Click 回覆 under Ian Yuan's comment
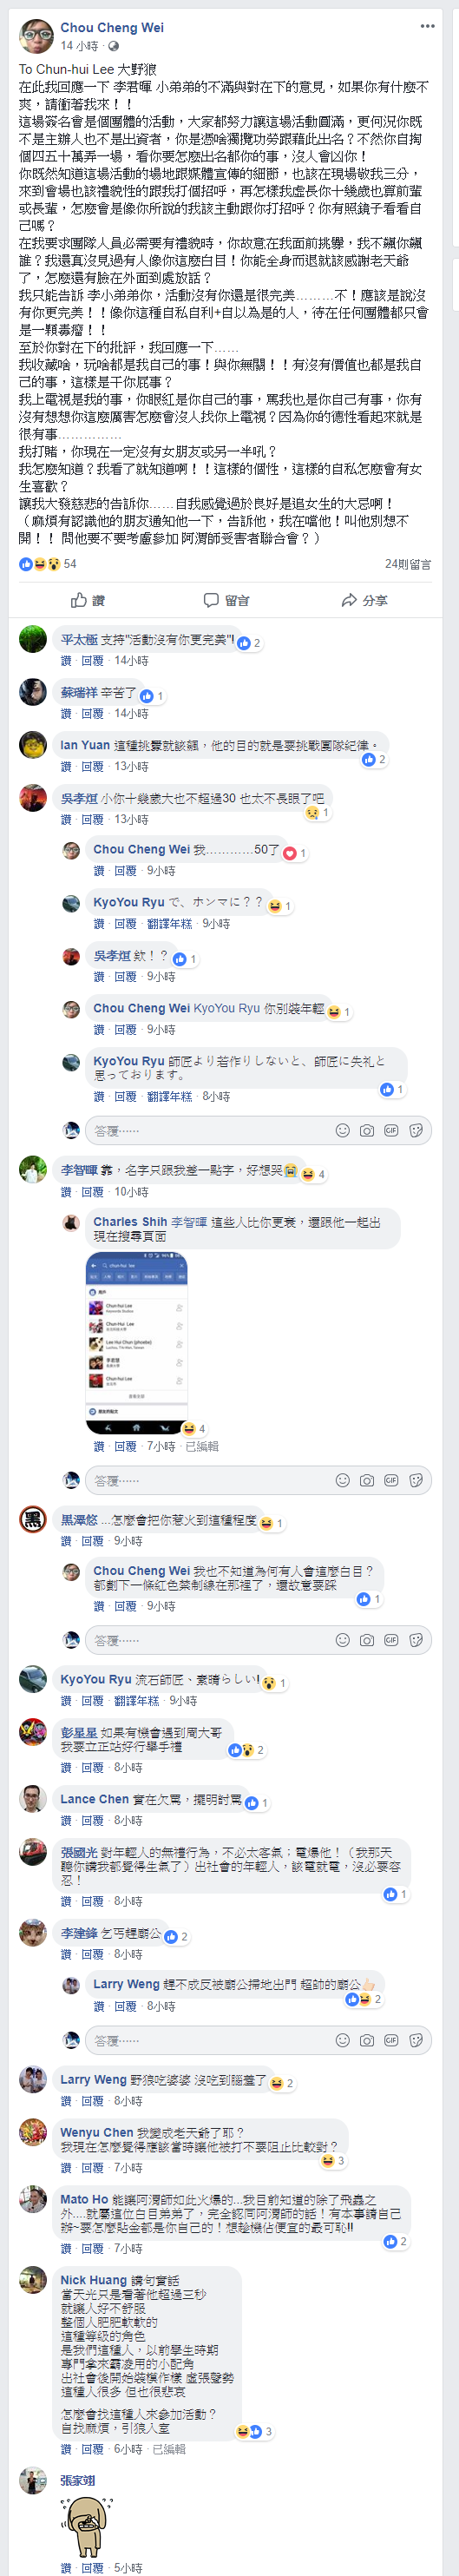Viewport: 459px width, 2576px height. [x=92, y=766]
